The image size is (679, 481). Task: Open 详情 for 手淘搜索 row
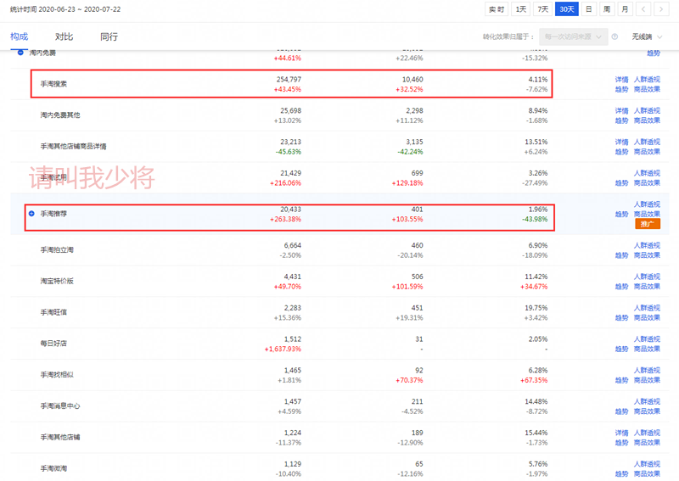pos(621,80)
